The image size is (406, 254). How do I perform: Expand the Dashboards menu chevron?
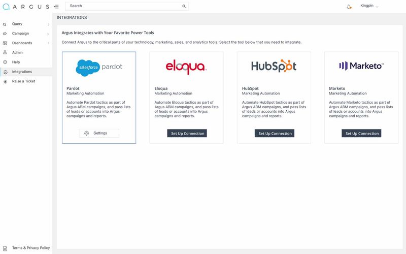coord(48,43)
